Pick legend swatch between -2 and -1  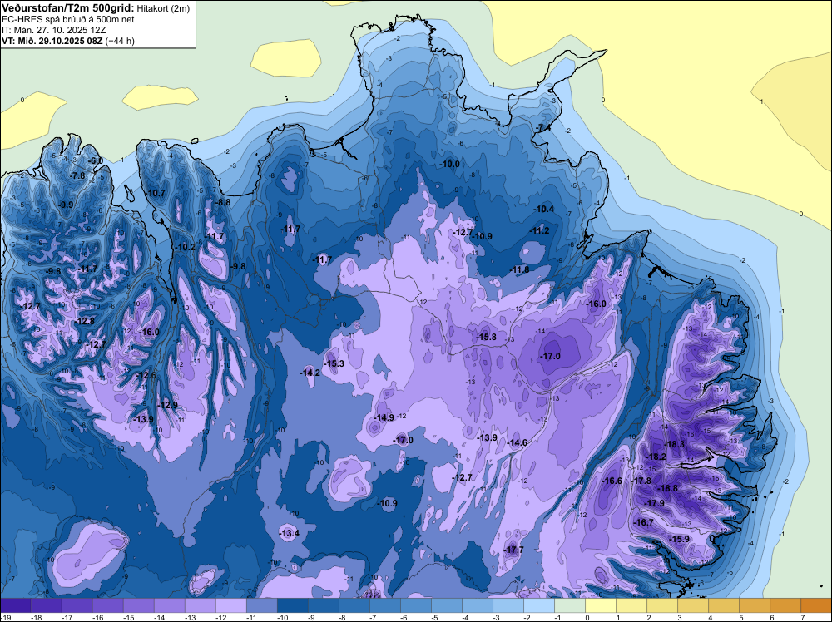point(538,605)
